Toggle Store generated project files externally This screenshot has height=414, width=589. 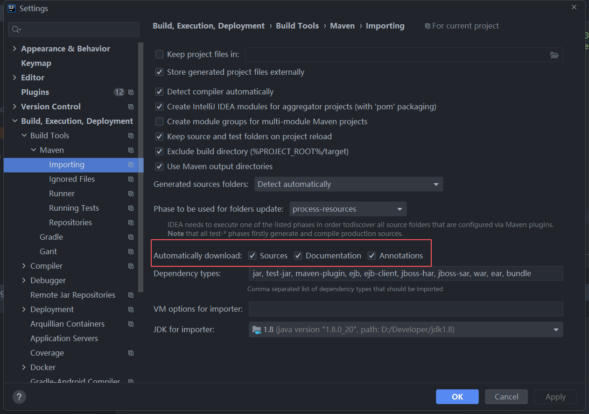(159, 72)
